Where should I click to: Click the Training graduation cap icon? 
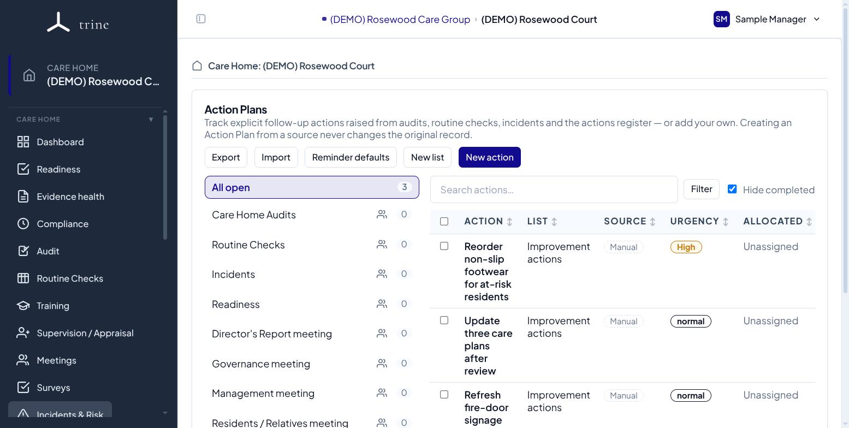(23, 306)
